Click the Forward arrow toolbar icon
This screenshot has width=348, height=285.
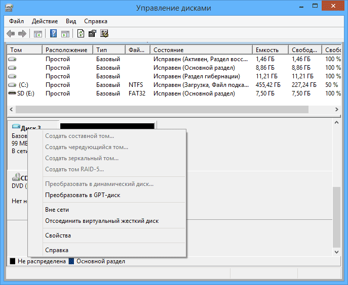[22, 34]
